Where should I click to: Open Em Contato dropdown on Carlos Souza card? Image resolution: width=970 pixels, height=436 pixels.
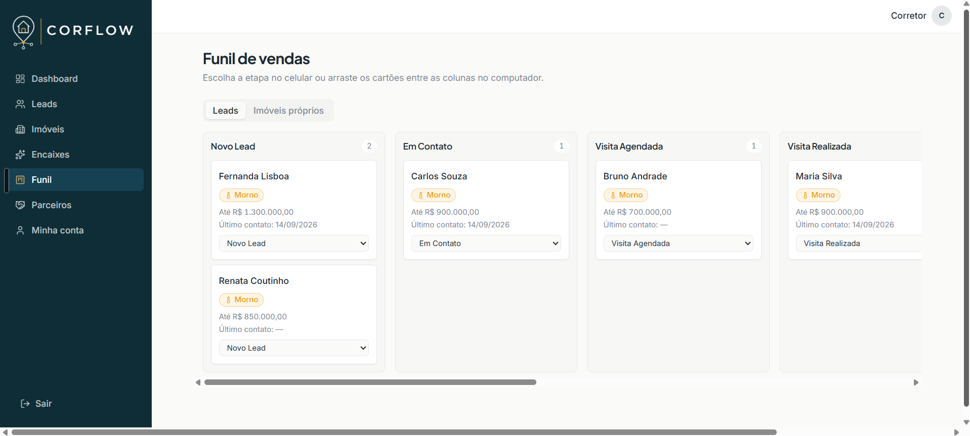point(486,244)
